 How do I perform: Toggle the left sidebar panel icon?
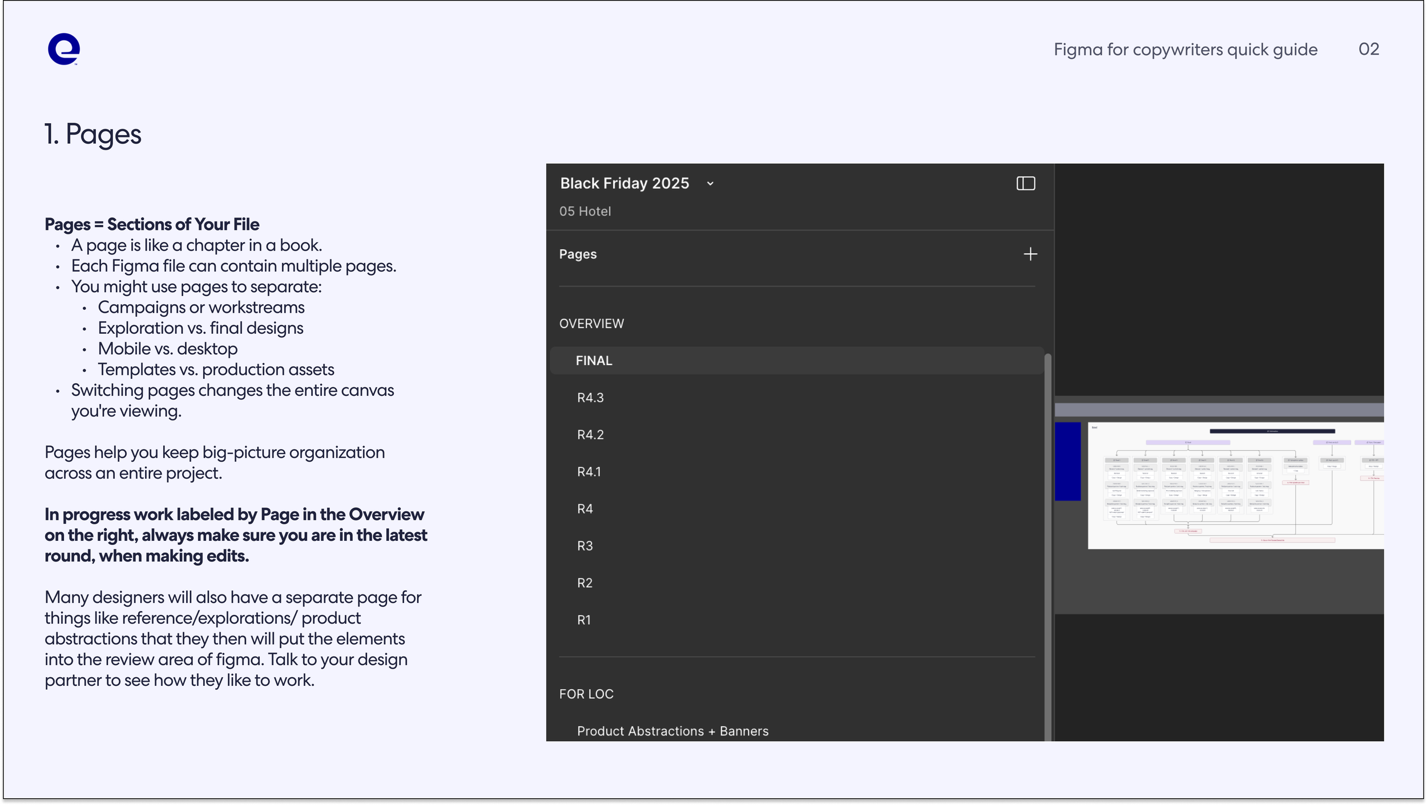coord(1025,183)
